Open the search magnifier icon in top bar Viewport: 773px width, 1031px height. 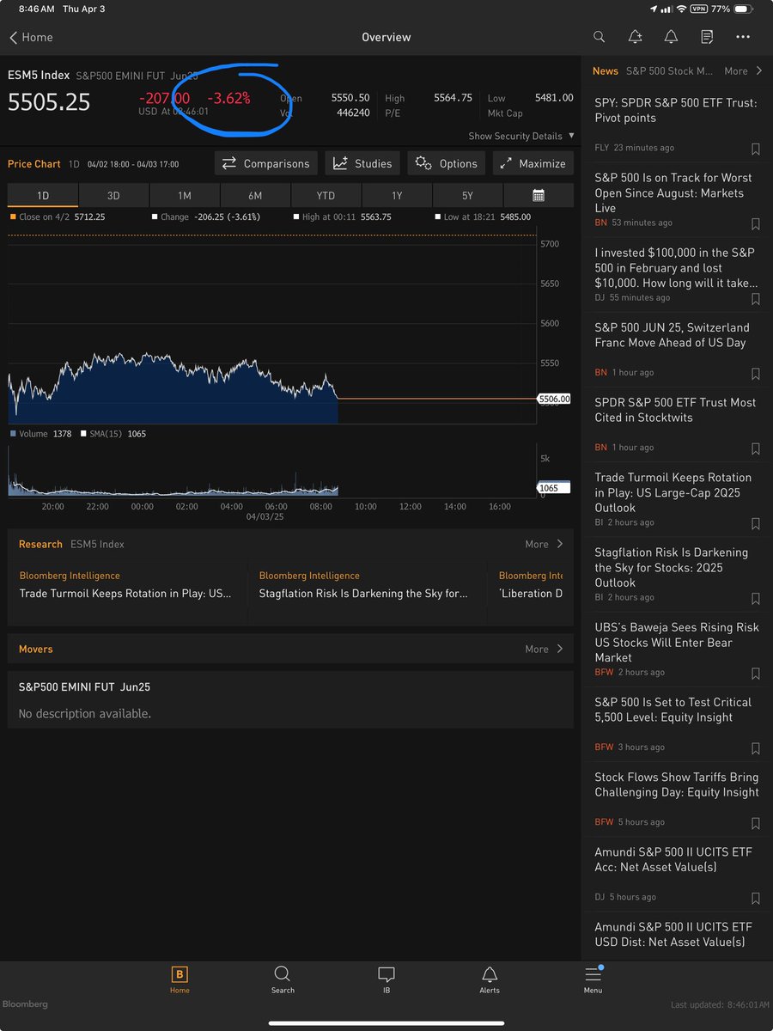click(599, 37)
